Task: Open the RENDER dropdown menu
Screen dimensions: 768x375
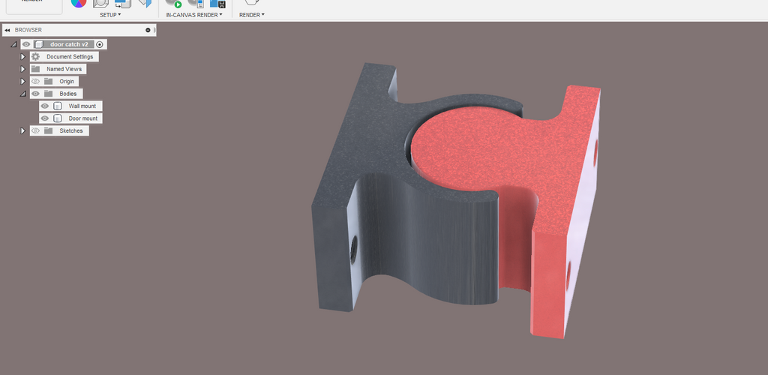Action: pyautogui.click(x=252, y=15)
